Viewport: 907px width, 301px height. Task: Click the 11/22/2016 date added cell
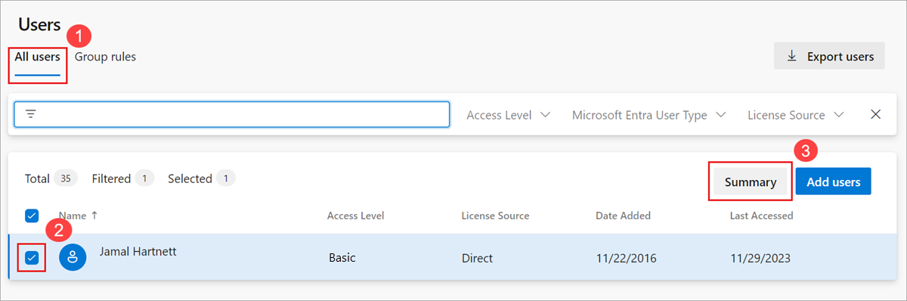pyautogui.click(x=626, y=258)
